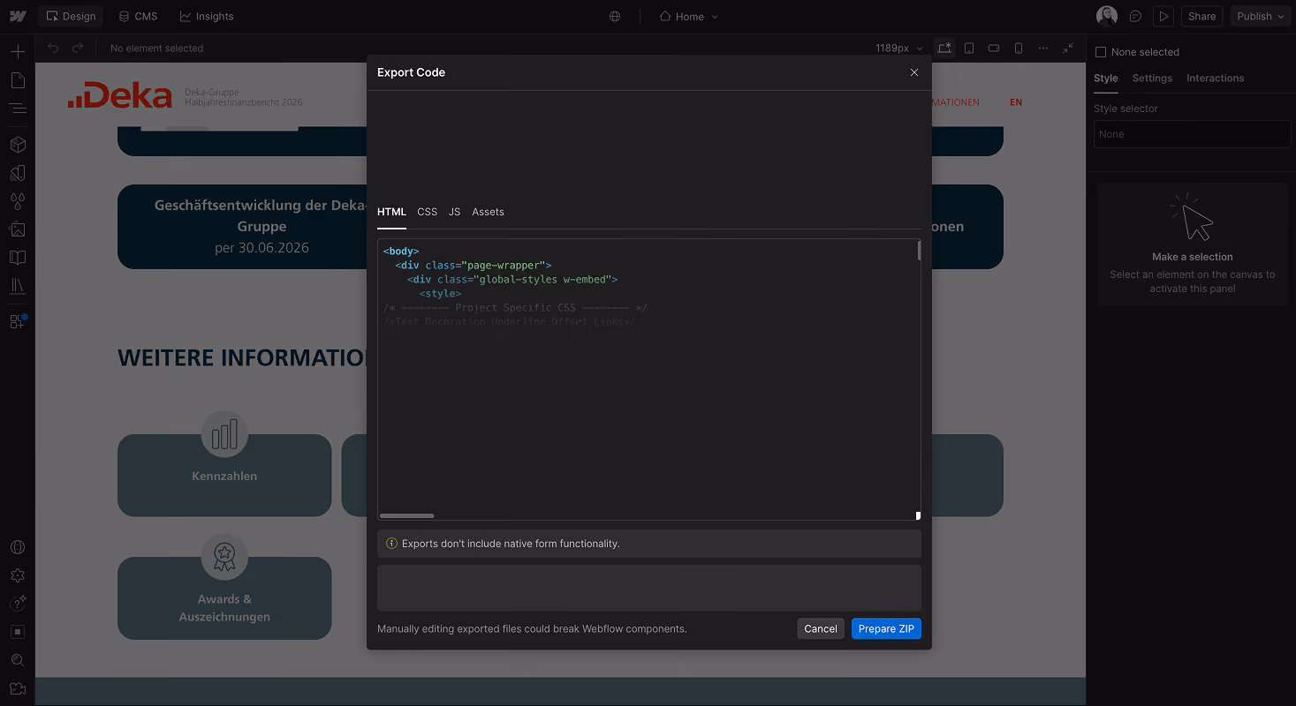This screenshot has height=706, width=1296.
Task: Open the Assets image icon
Action: click(18, 229)
